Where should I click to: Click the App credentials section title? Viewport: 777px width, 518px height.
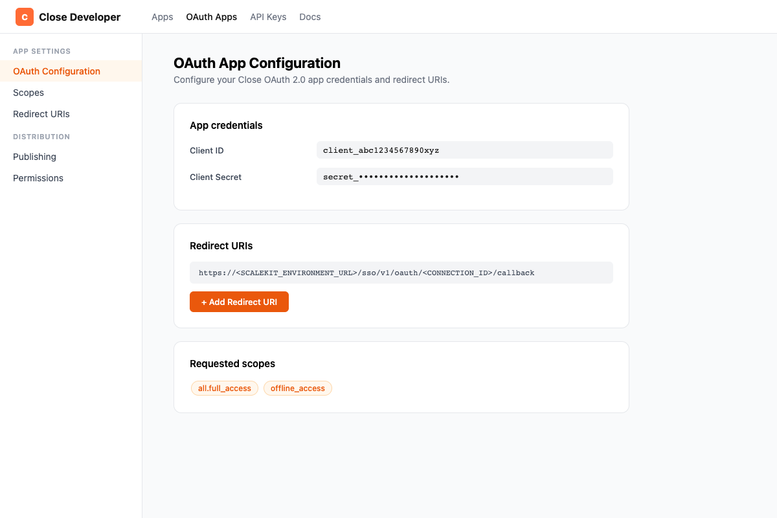226,126
